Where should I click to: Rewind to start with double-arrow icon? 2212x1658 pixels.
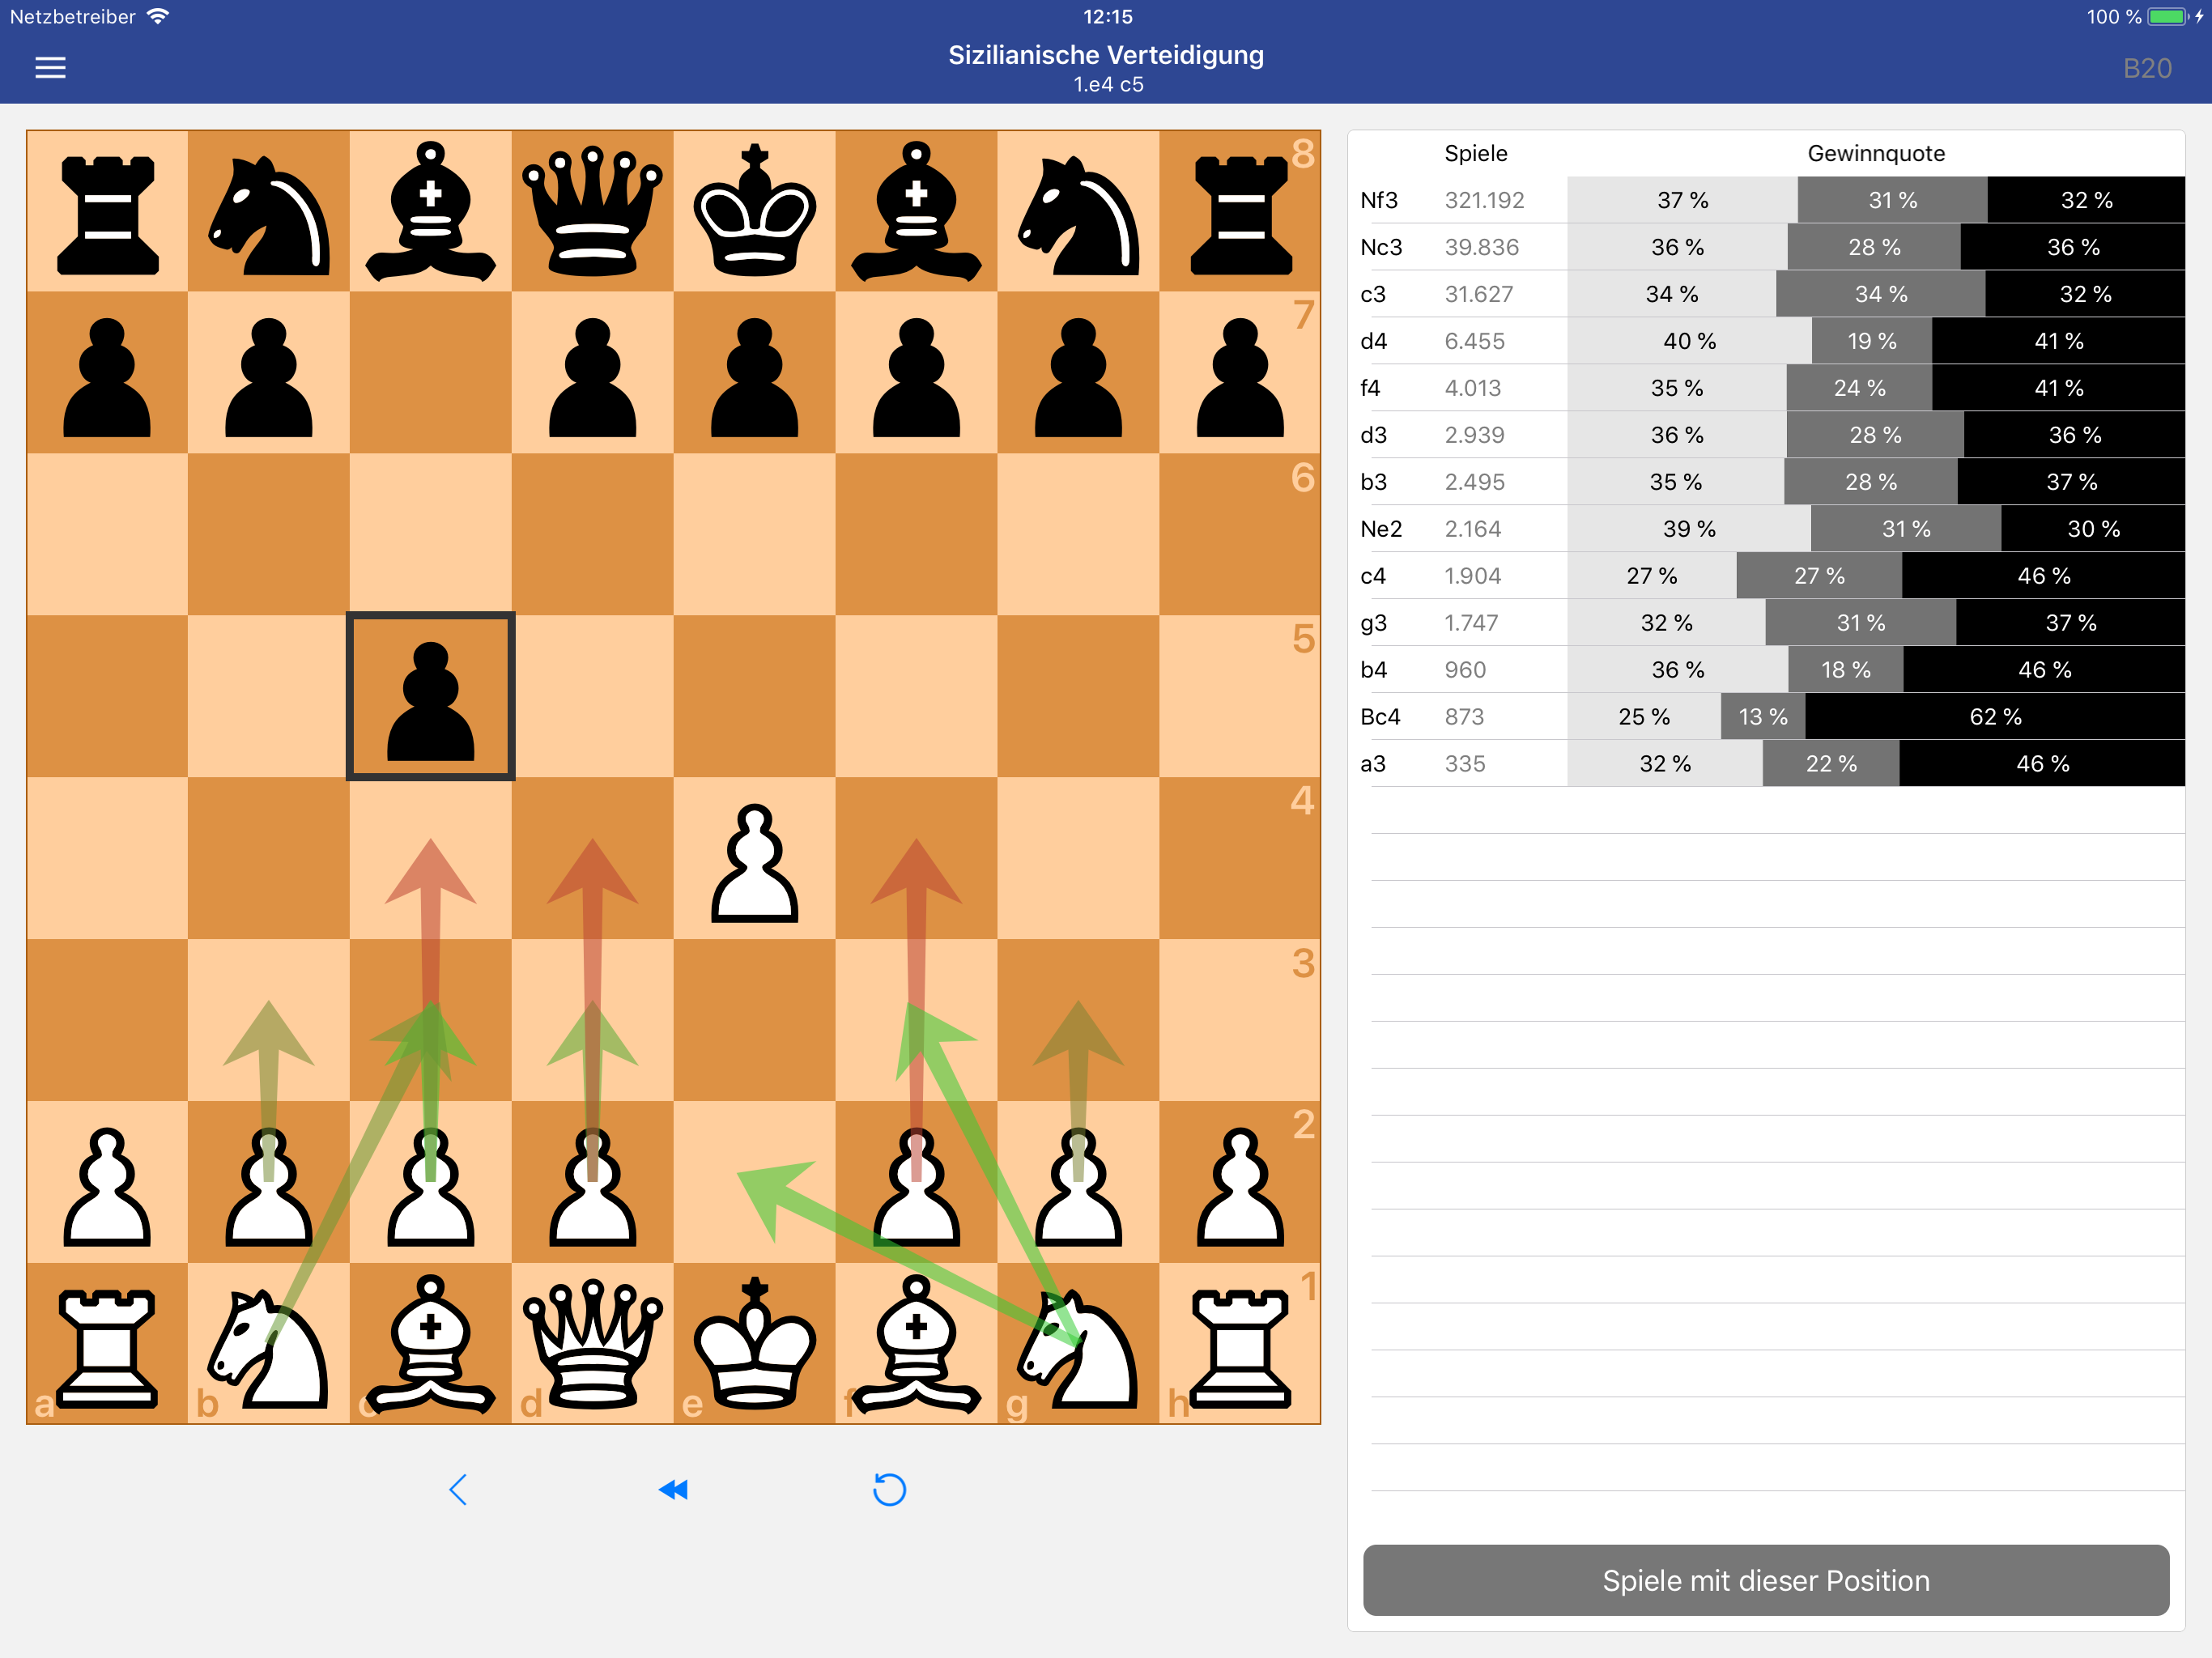click(673, 1489)
